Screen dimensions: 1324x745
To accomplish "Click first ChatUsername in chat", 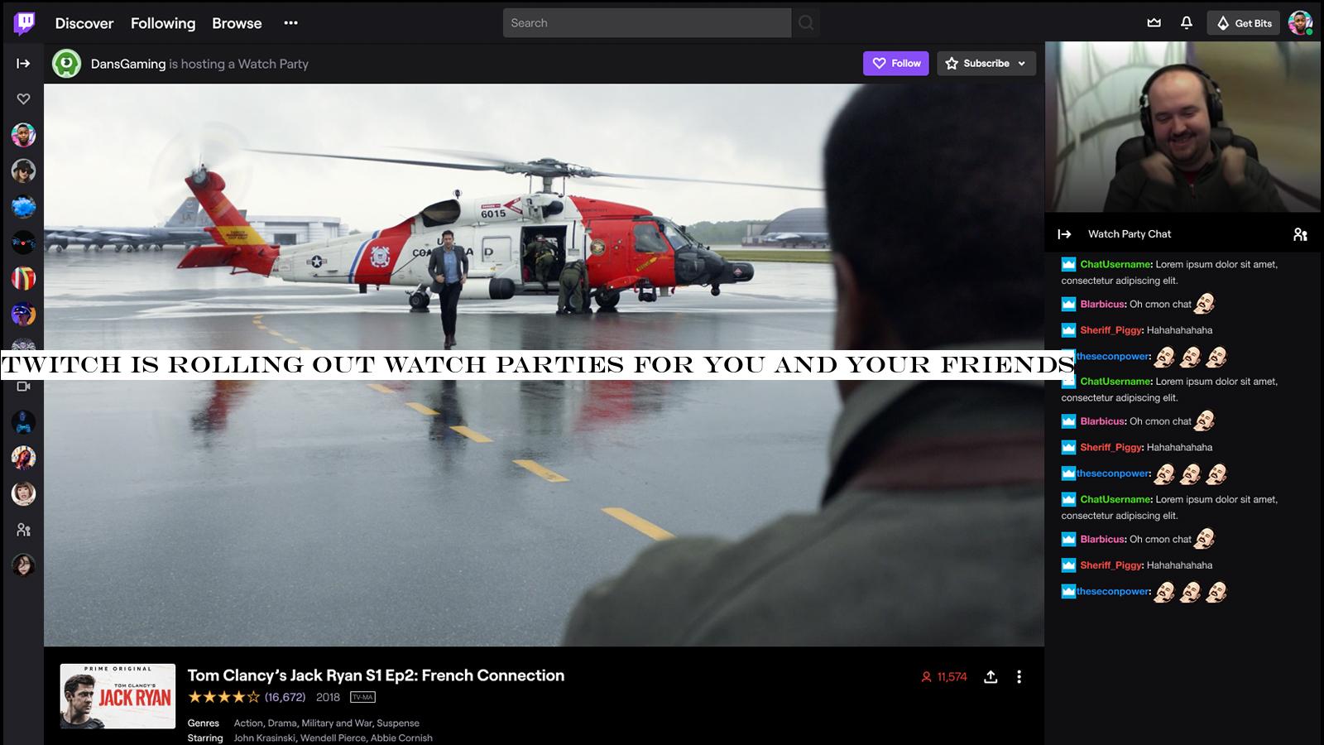I will click(x=1115, y=264).
